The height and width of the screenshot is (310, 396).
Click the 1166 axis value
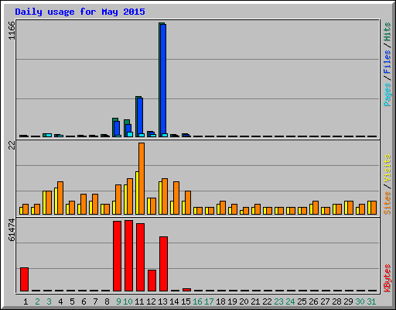12,30
